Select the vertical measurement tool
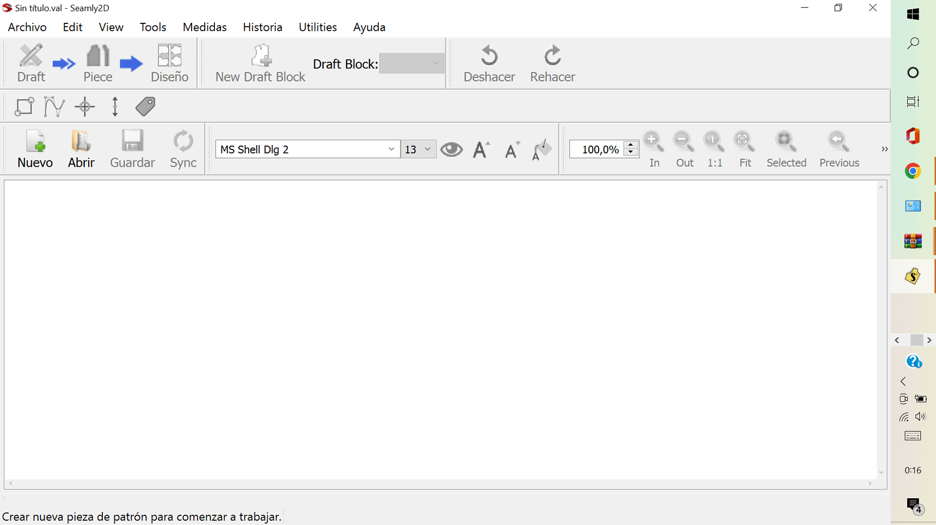Screen dimensions: 936x525 (x=114, y=106)
